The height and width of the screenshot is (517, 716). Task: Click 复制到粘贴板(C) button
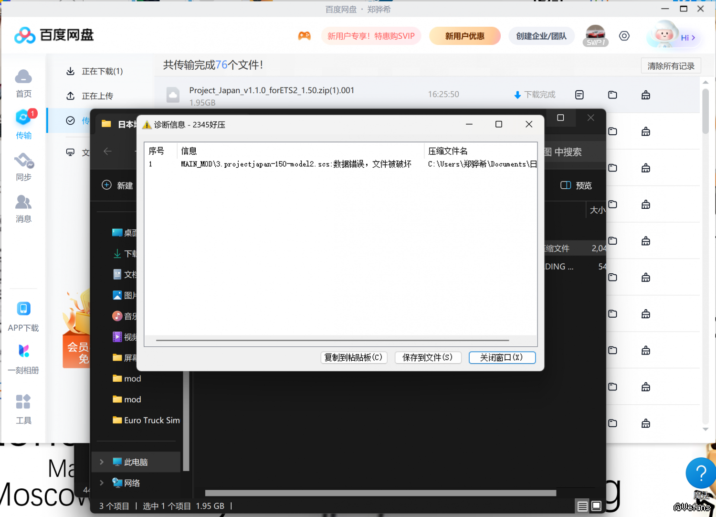pos(354,357)
